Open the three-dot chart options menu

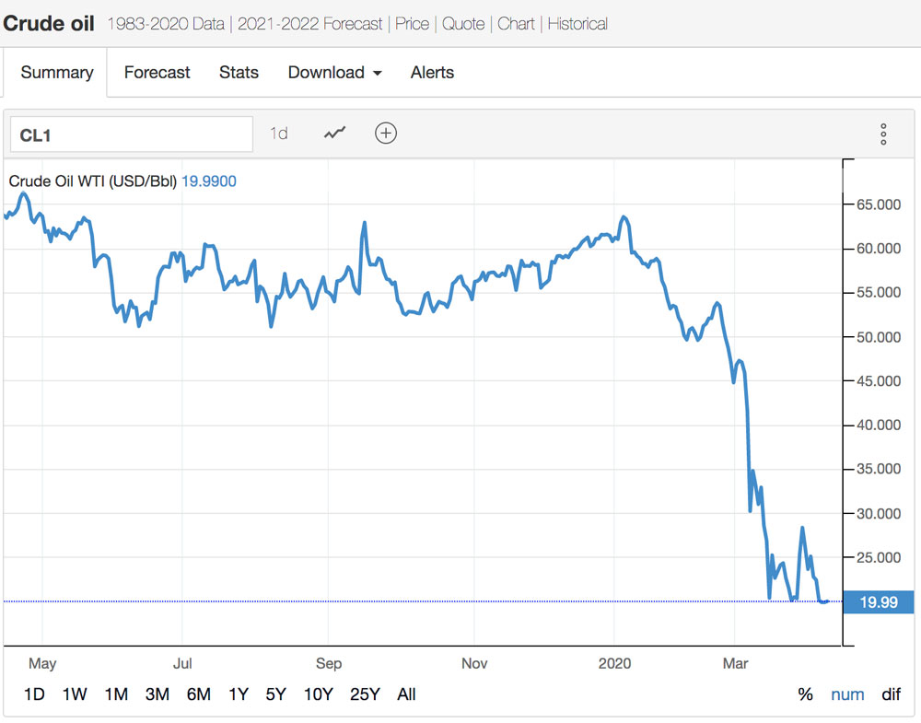[883, 134]
